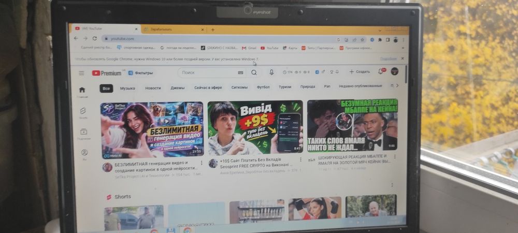The width and height of the screenshot is (518, 233).
Task: Open the БЕЗЛИМИТНАЯ генерация видео thumbnail
Action: (x=152, y=130)
